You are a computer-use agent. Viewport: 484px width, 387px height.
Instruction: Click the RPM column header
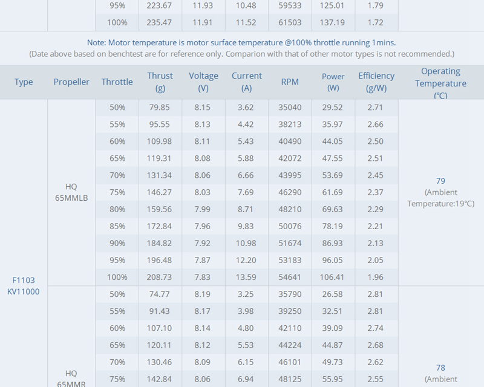click(x=290, y=82)
